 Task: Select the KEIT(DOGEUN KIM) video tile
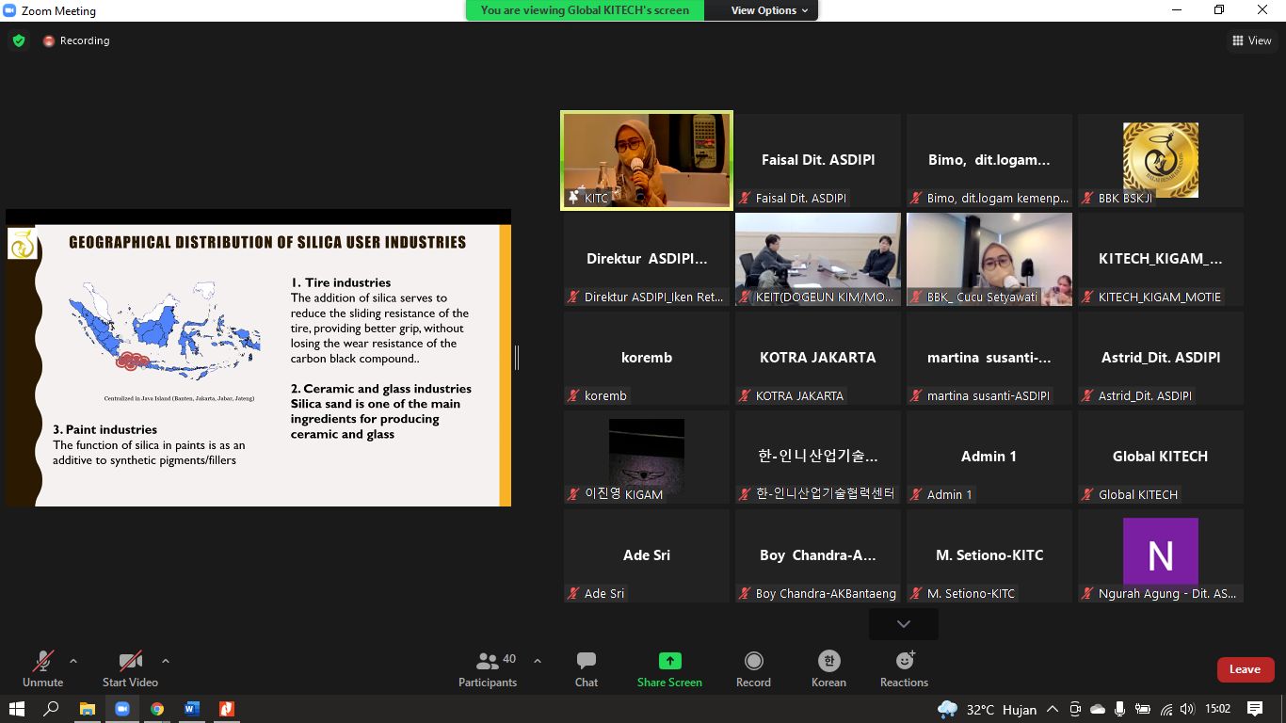click(818, 259)
